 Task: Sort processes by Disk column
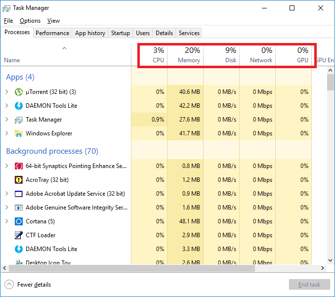221,55
